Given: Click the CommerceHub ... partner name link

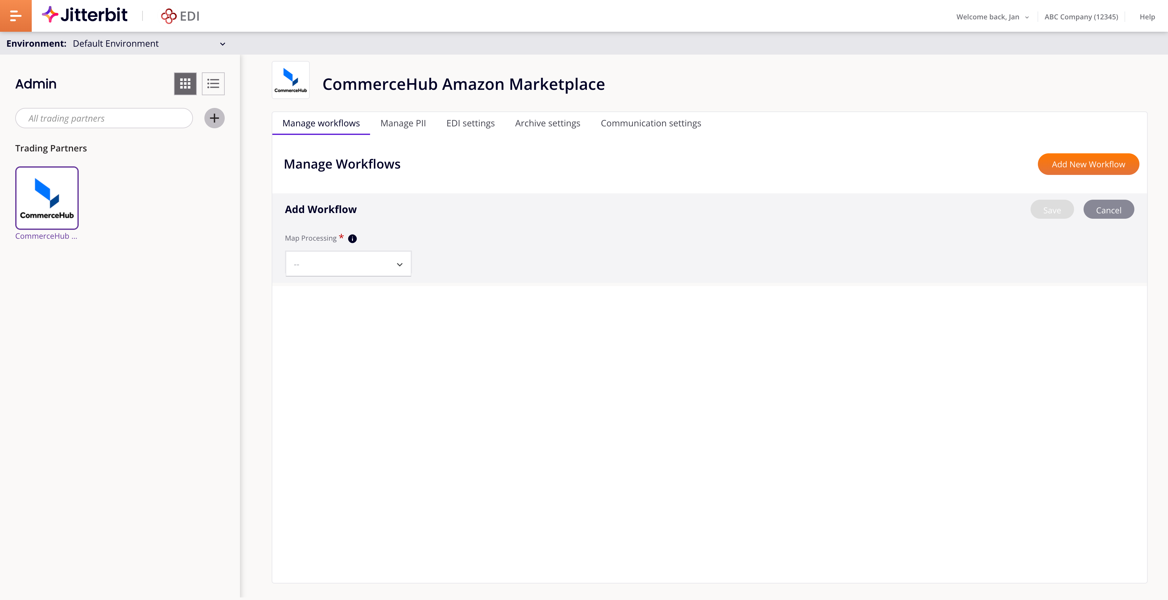Looking at the screenshot, I should tap(46, 236).
